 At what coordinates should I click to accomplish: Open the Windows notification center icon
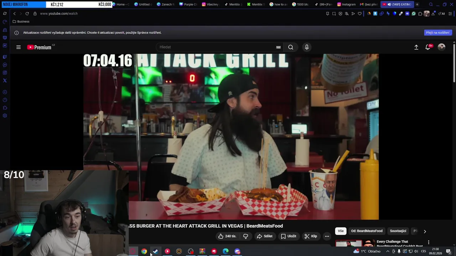coord(449,251)
